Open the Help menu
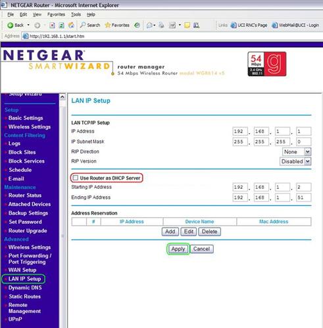323x328 pixels. coord(91,14)
